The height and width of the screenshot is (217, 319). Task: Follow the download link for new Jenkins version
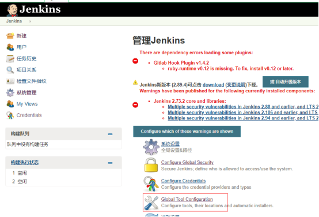[x=213, y=85]
